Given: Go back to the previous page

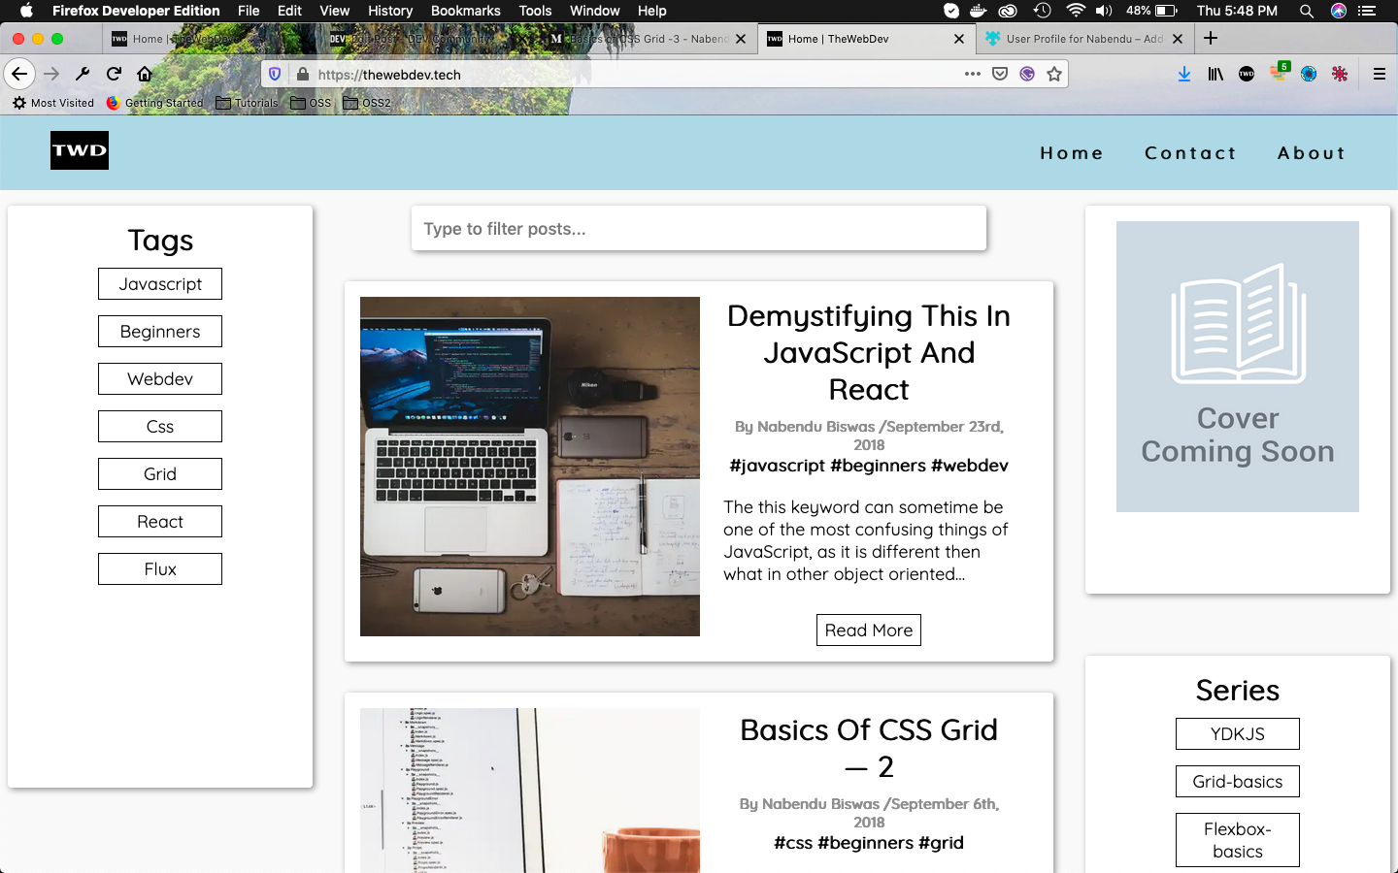Looking at the screenshot, I should 19,74.
